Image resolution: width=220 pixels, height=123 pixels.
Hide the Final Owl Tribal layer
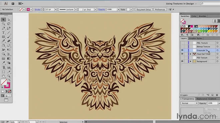[182, 54]
